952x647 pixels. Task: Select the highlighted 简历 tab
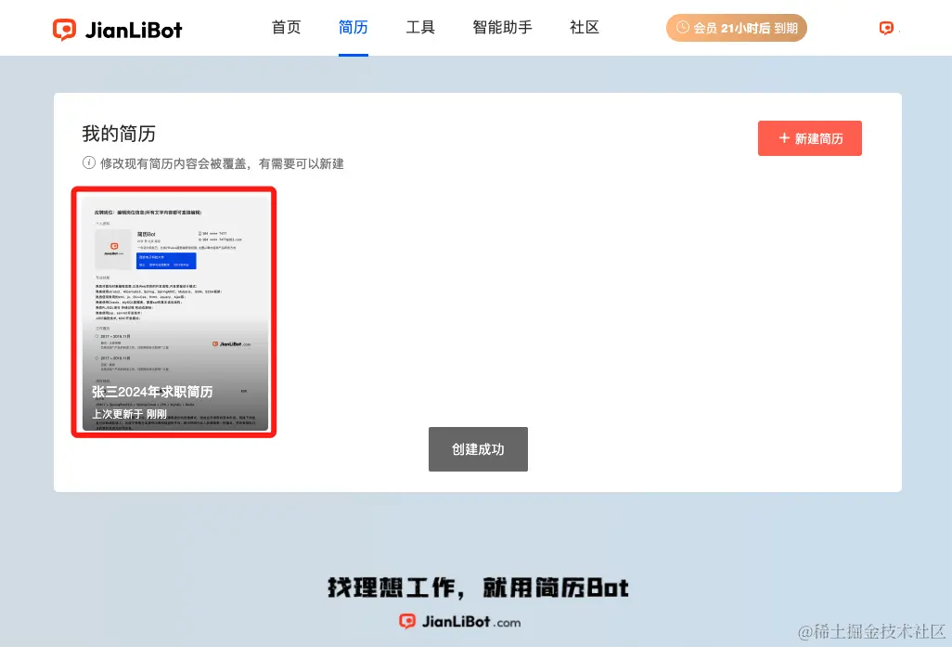pos(353,27)
